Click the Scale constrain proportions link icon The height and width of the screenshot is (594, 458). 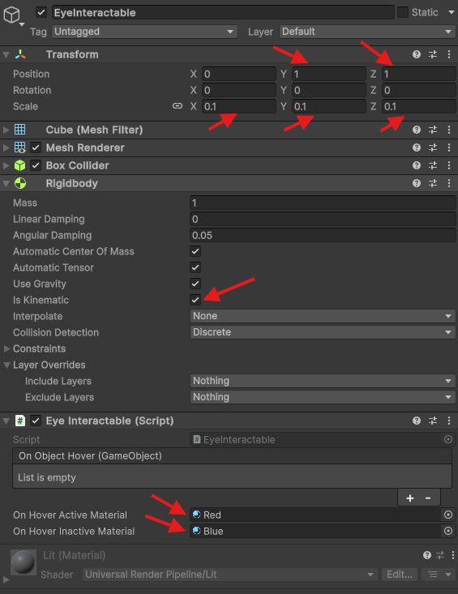178,106
